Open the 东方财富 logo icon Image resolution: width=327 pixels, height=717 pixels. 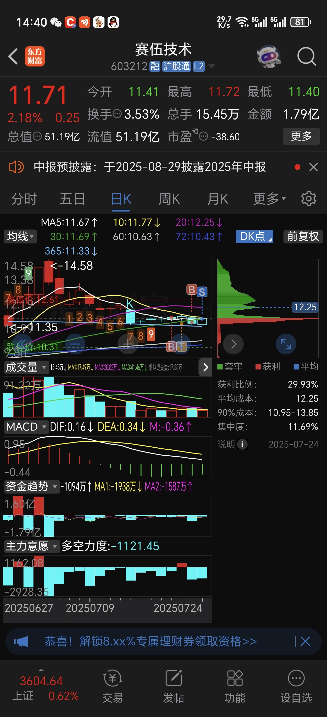[x=35, y=56]
